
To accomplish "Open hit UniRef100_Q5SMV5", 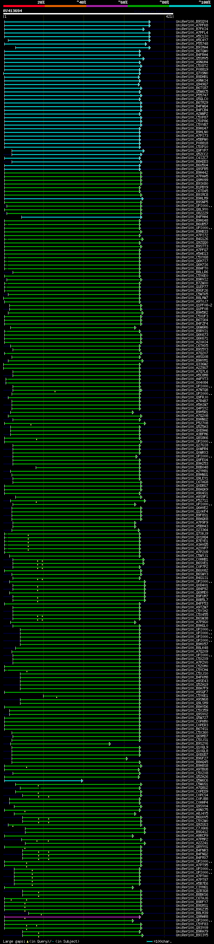I will (x=192, y=59).
